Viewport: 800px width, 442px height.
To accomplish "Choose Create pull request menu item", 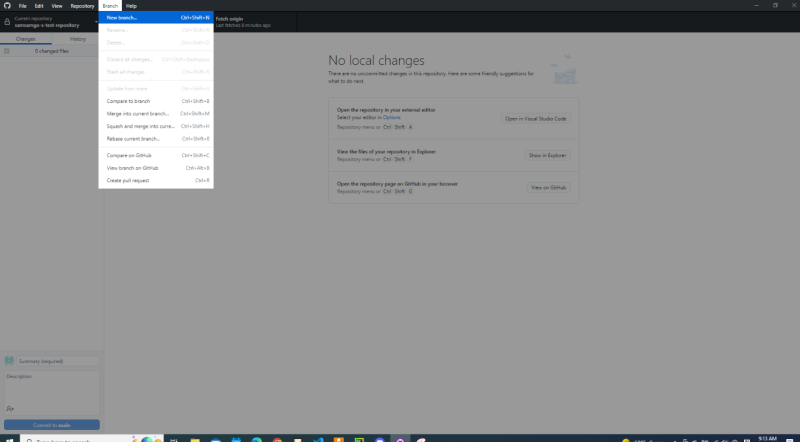I will click(156, 180).
